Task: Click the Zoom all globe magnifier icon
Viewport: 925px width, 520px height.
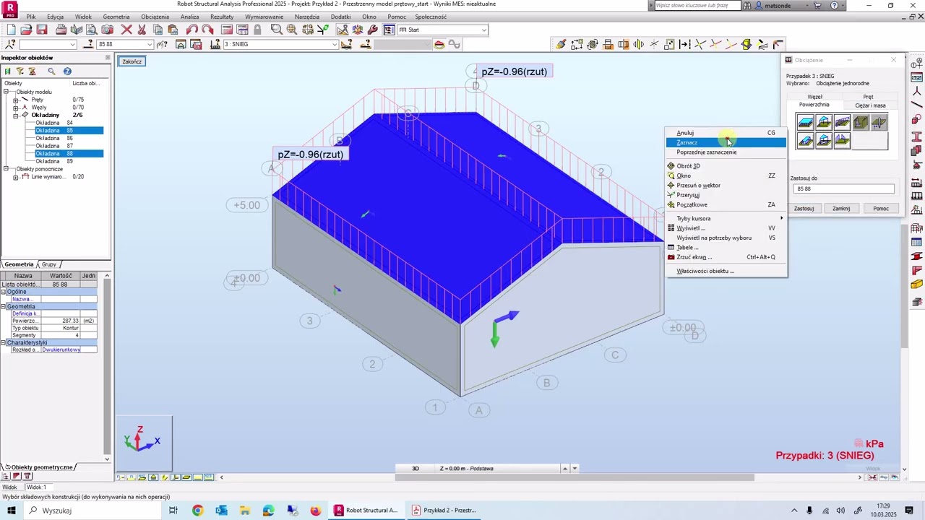Action: point(292,30)
